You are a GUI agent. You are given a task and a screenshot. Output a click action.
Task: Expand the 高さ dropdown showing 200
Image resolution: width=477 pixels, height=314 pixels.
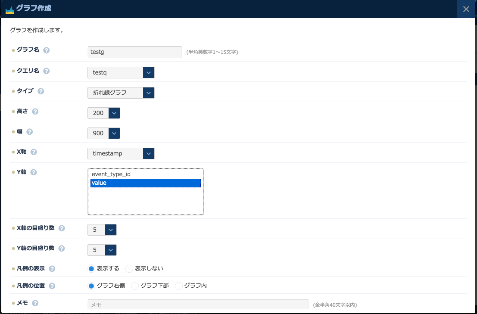coord(104,113)
